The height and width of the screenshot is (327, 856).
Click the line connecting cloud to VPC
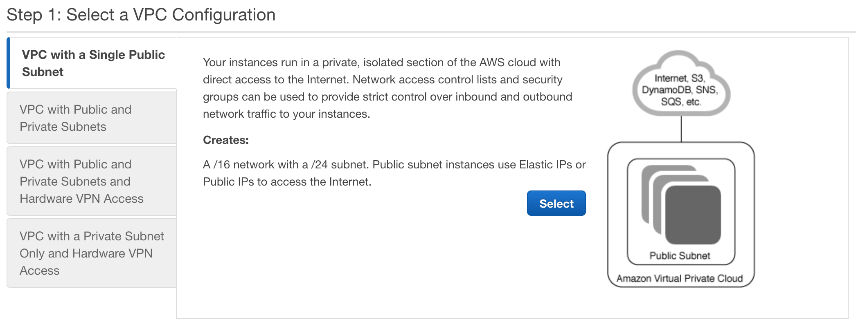click(x=681, y=129)
